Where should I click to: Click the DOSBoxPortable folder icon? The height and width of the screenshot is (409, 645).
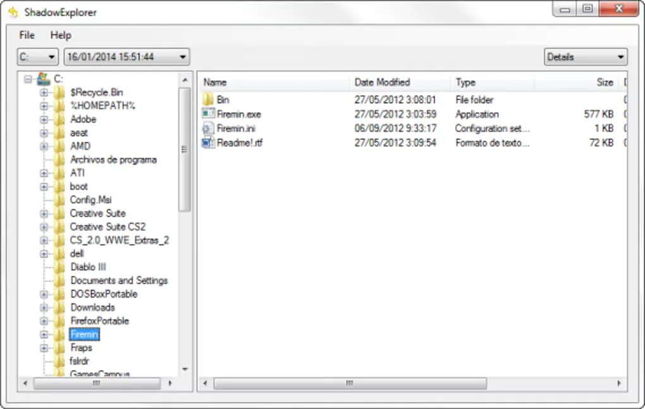pos(59,294)
